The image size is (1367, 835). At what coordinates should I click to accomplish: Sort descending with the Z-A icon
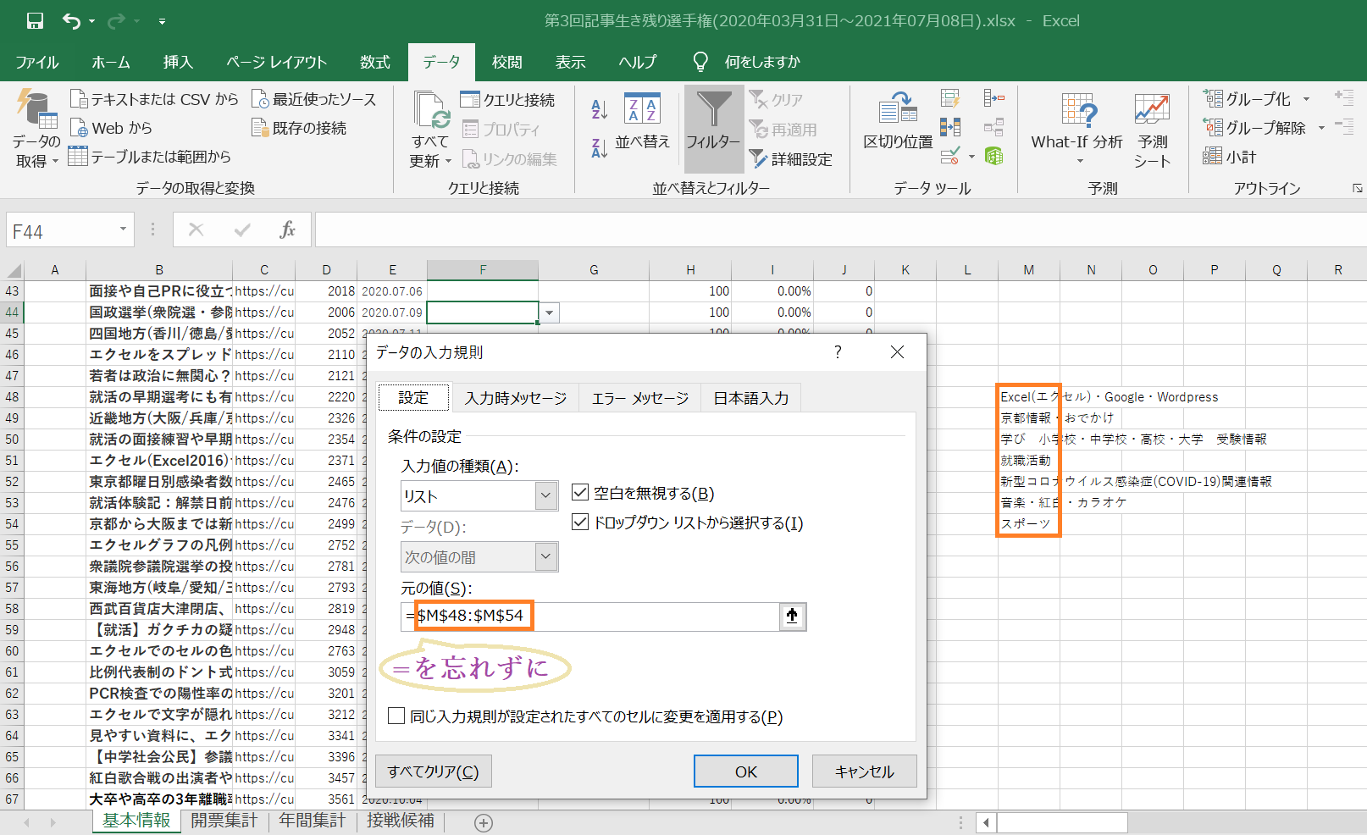click(599, 148)
